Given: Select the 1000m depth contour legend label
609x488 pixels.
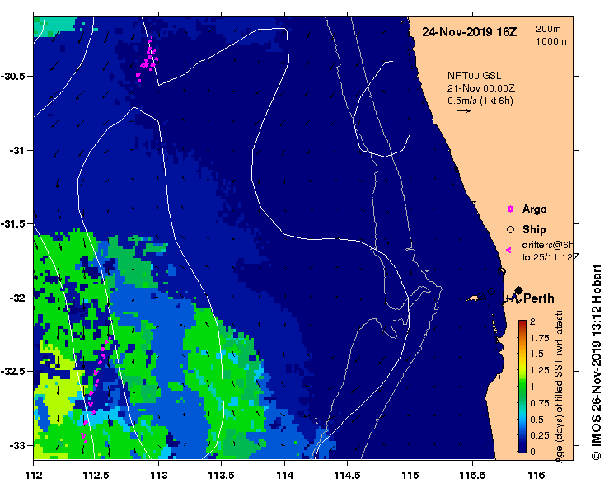Looking at the screenshot, I should [550, 41].
